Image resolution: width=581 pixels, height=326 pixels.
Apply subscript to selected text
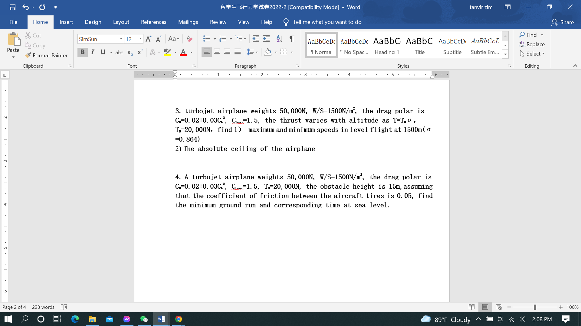click(x=129, y=52)
